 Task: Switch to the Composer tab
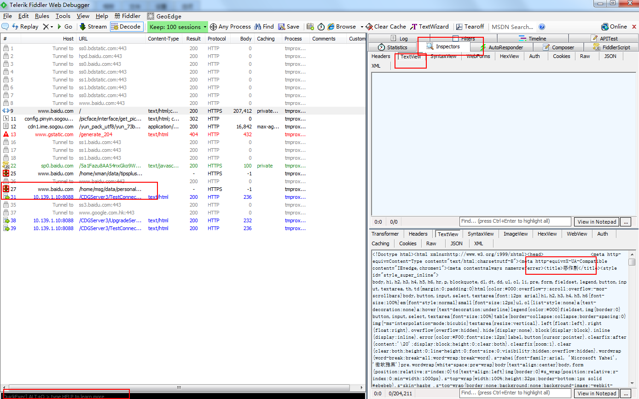tap(558, 47)
